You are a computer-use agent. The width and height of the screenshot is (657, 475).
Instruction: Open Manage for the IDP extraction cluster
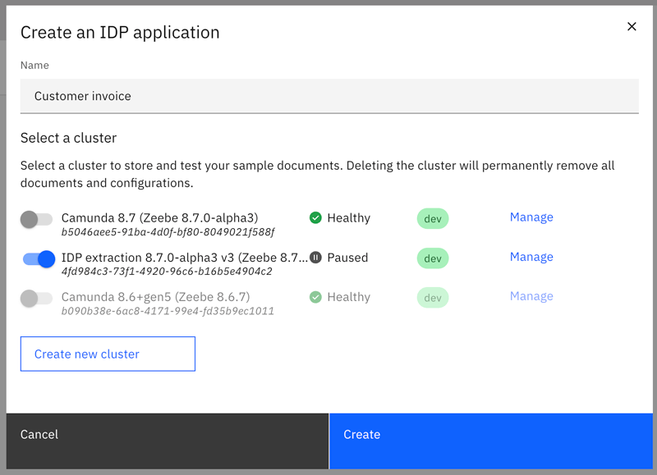coord(531,256)
